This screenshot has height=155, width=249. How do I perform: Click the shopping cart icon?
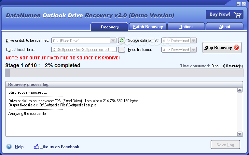(238, 15)
